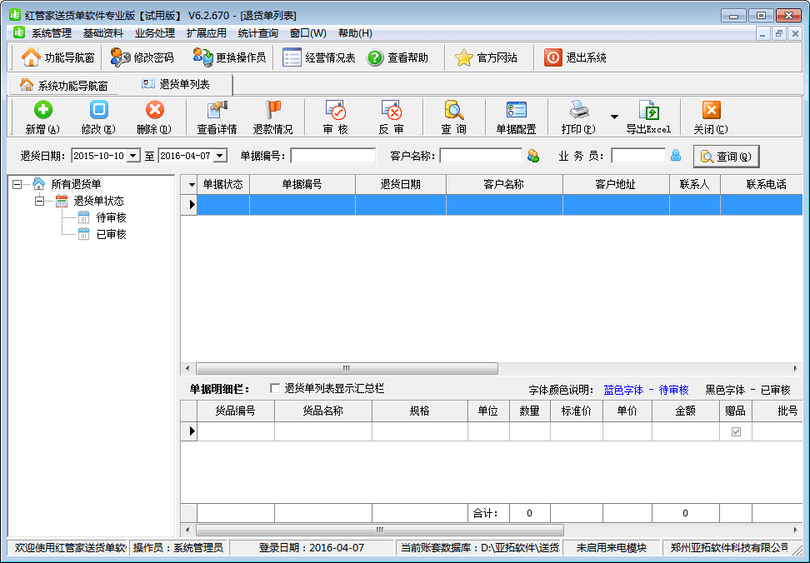Click the 查询 magnifier toolbar icon
This screenshot has width=810, height=563.
coord(453,109)
